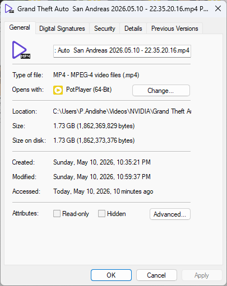Click the PotPlayer (64-Bit) text

click(89, 90)
